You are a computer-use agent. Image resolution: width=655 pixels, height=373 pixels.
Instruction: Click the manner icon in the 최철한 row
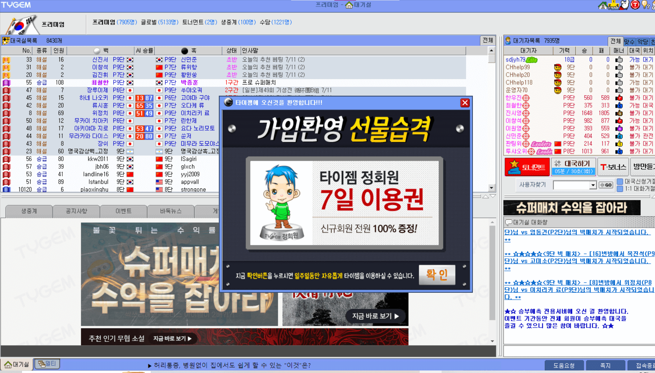click(x=619, y=105)
